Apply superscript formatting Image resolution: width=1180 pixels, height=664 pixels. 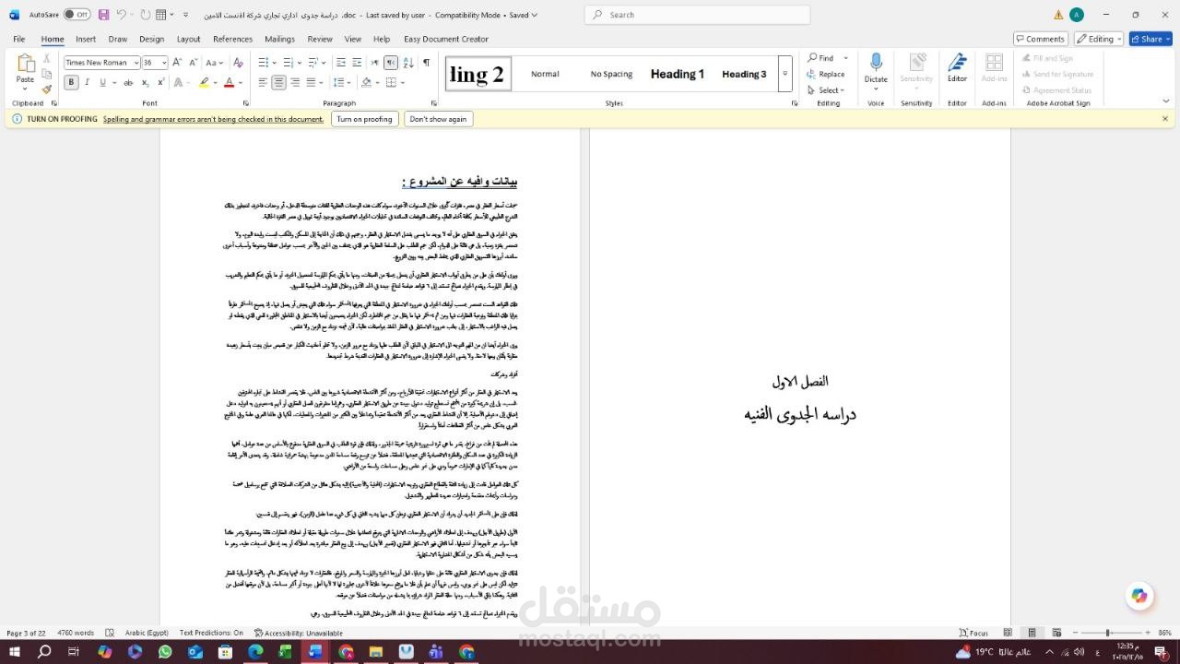[x=162, y=82]
